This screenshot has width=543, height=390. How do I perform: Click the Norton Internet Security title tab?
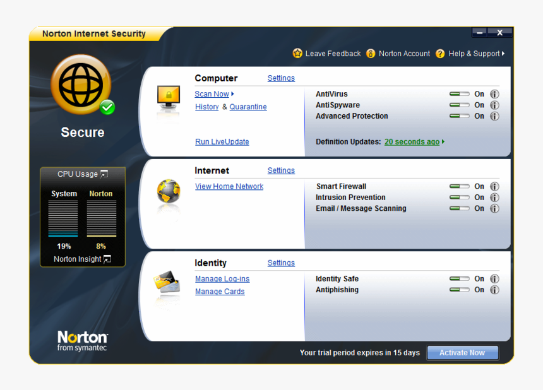click(x=94, y=33)
